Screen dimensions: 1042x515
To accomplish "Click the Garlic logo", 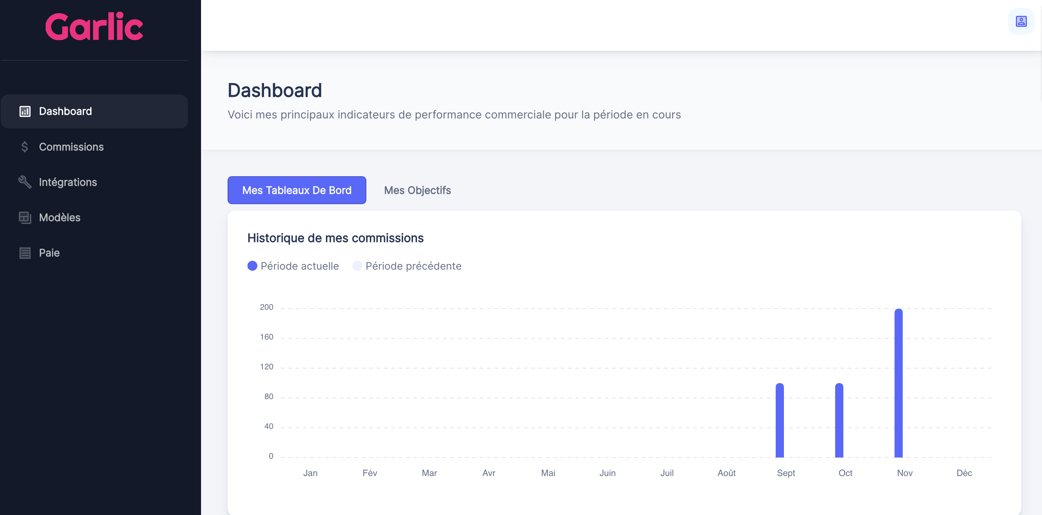I will point(94,26).
